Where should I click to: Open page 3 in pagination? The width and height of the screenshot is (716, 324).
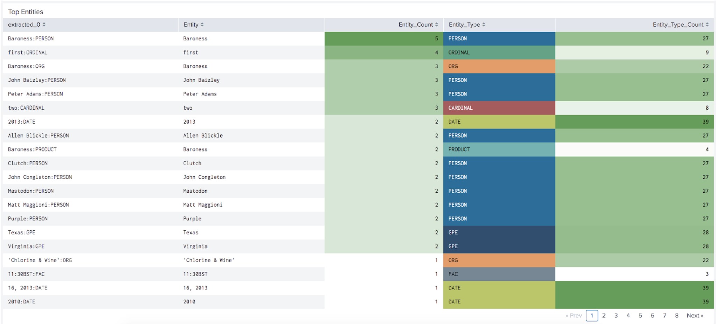pos(616,316)
